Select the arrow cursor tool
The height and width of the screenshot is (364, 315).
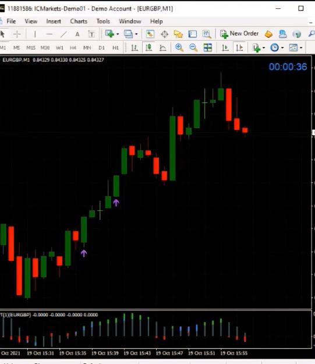click(2, 34)
